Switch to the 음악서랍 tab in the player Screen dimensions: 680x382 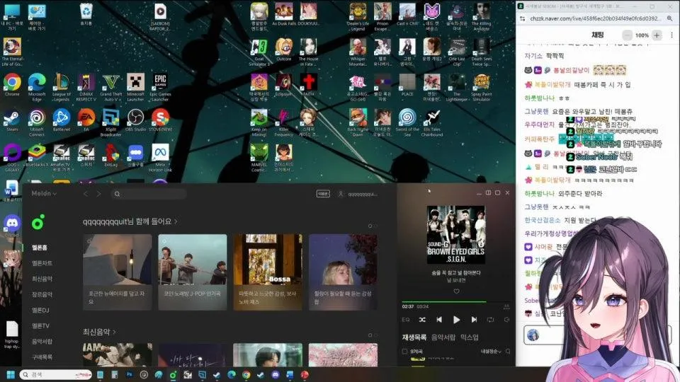(443, 337)
